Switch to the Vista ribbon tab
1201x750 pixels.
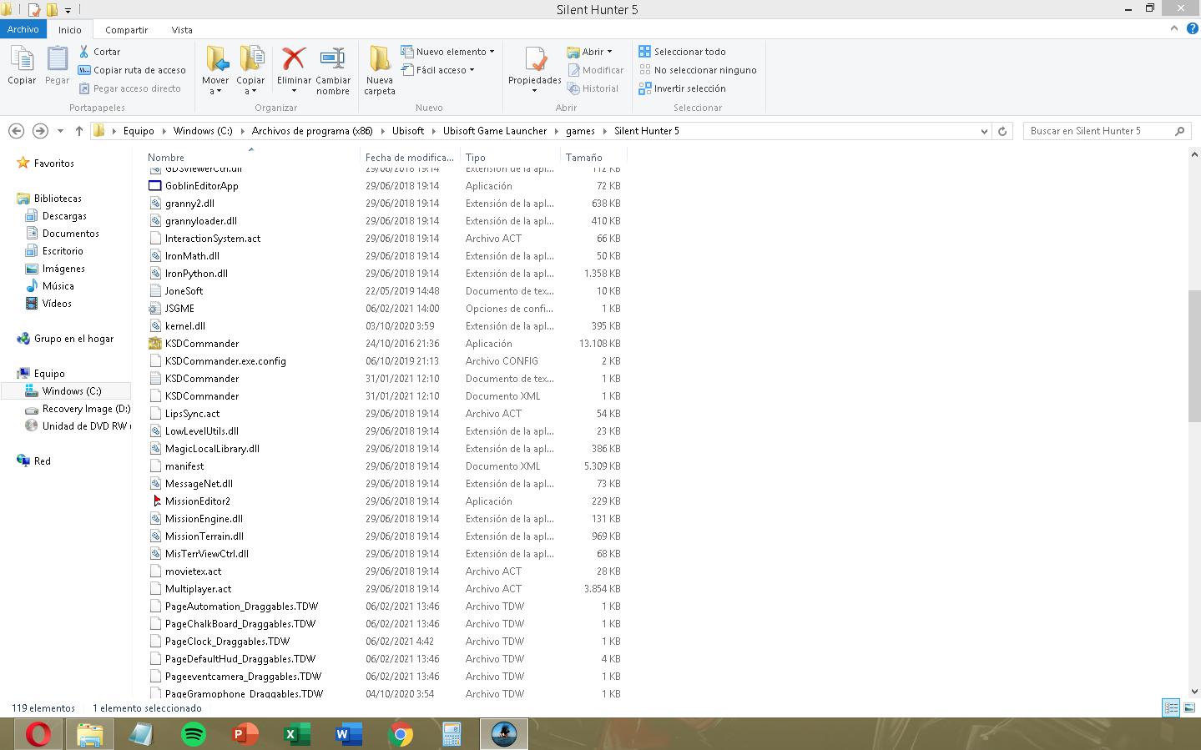[x=182, y=30]
